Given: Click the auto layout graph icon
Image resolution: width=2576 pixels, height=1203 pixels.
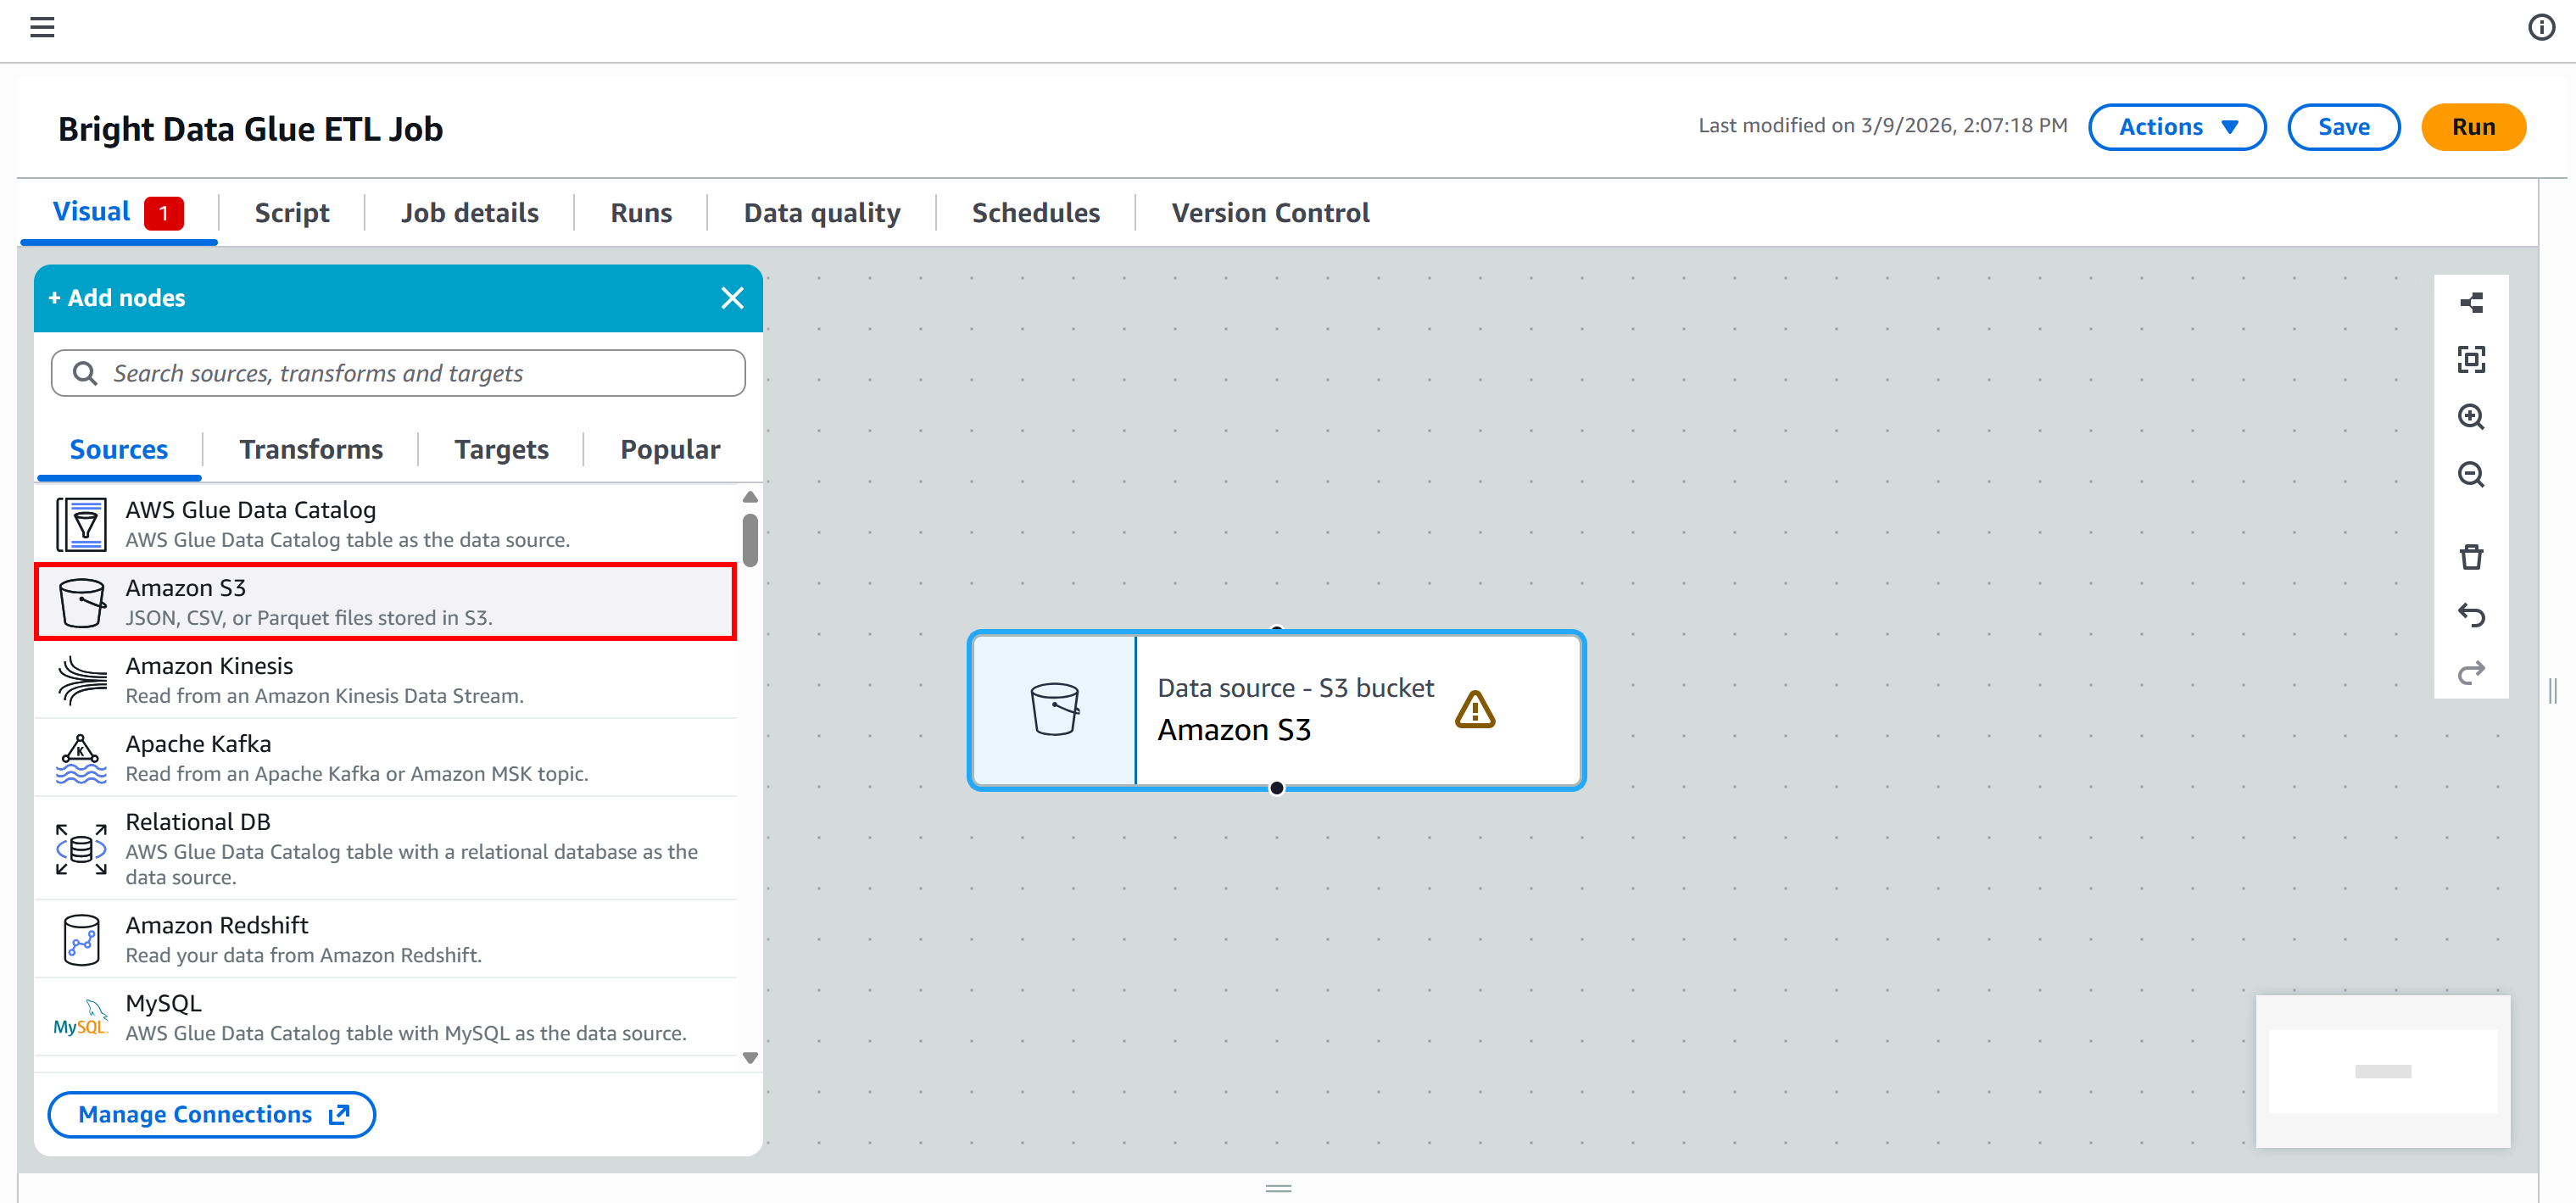Looking at the screenshot, I should point(2470,303).
